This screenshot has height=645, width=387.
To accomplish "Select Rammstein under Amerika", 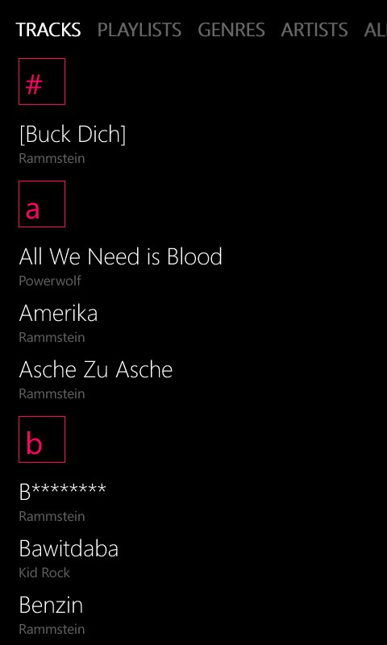I will point(52,337).
